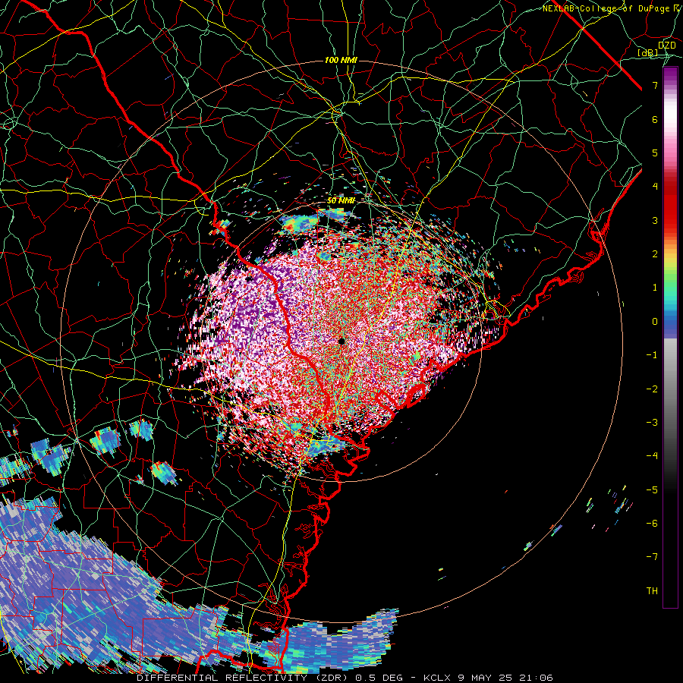Viewport: 683px width, 683px height.
Task: Click the '-7' value on the color scale
Action: (x=652, y=557)
